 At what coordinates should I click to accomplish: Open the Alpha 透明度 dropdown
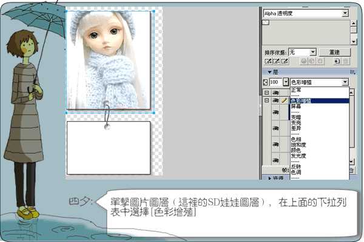click(345, 13)
